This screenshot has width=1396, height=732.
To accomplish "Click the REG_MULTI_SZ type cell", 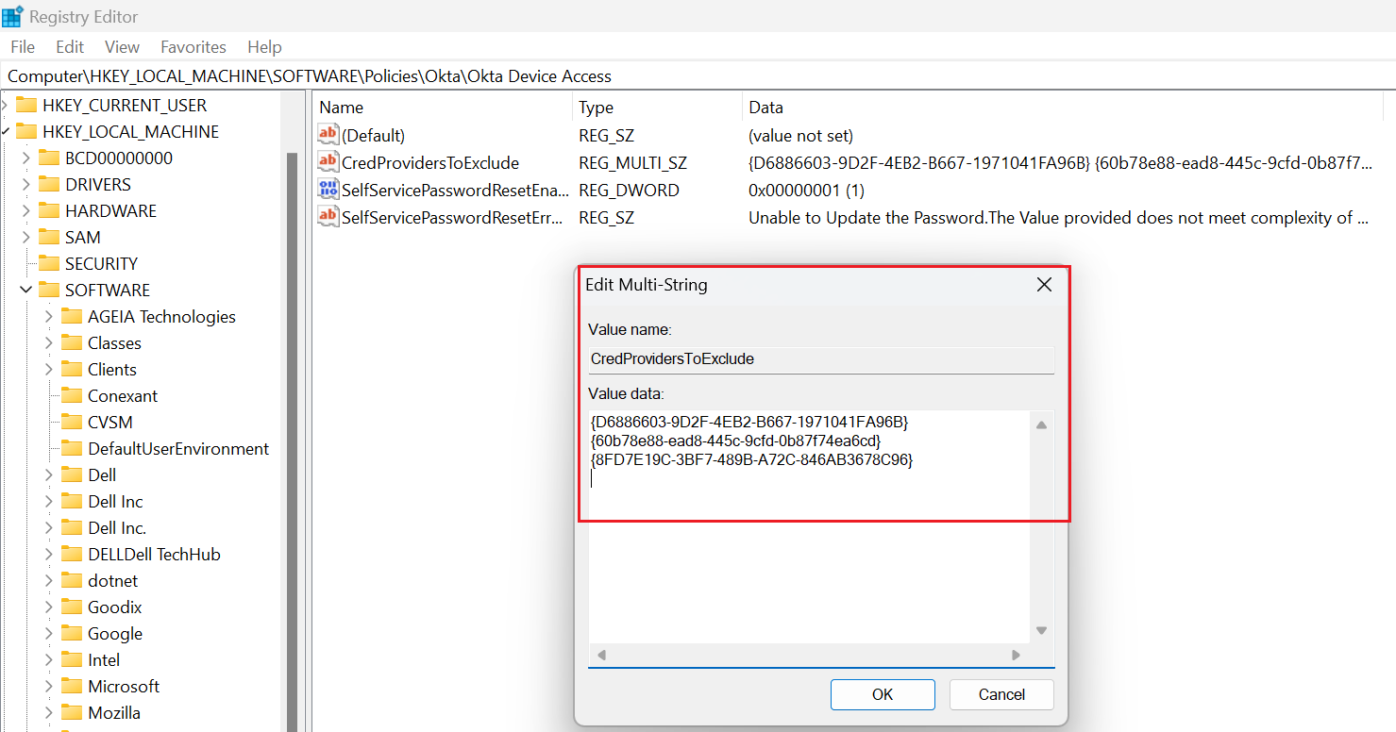I will 632,162.
